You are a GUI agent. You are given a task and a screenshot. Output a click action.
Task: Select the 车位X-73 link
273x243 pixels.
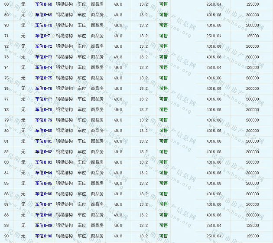tap(43, 57)
